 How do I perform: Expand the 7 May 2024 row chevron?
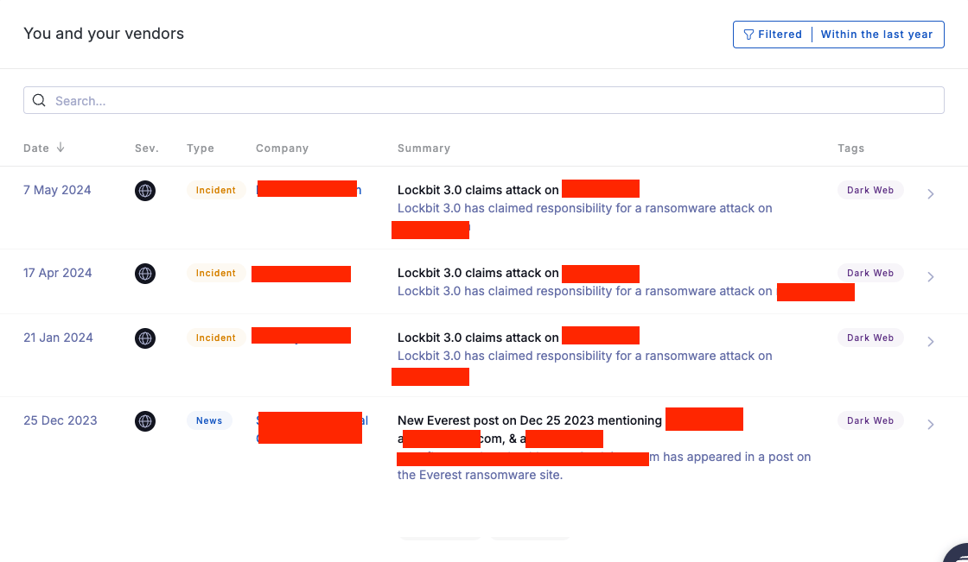coord(930,194)
